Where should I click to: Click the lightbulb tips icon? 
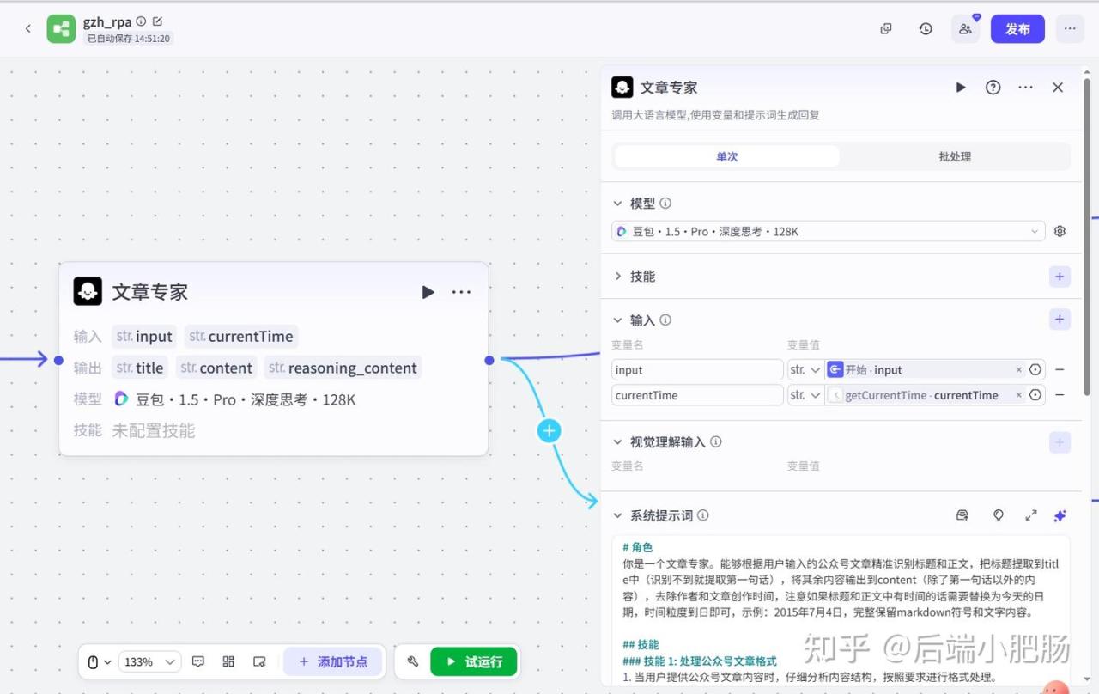pos(999,515)
